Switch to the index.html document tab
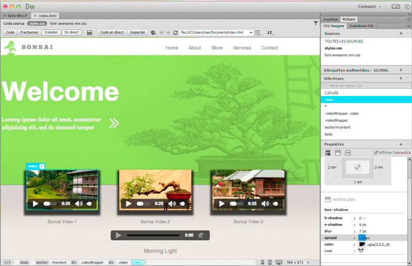 click(x=45, y=16)
